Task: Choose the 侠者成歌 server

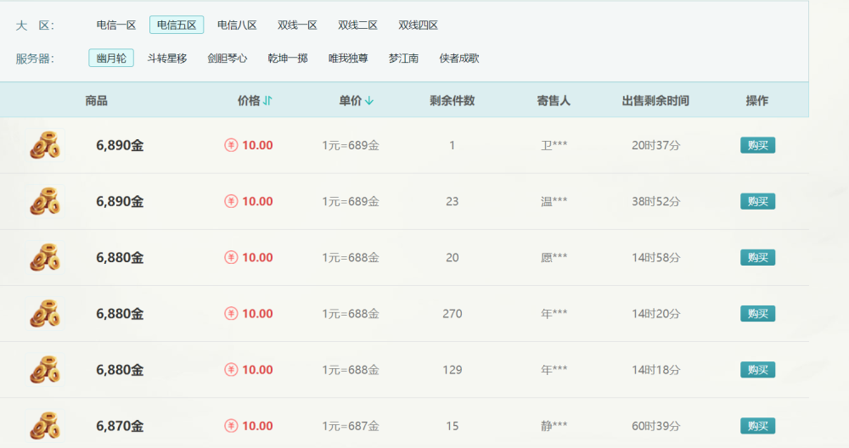Action: click(x=459, y=59)
